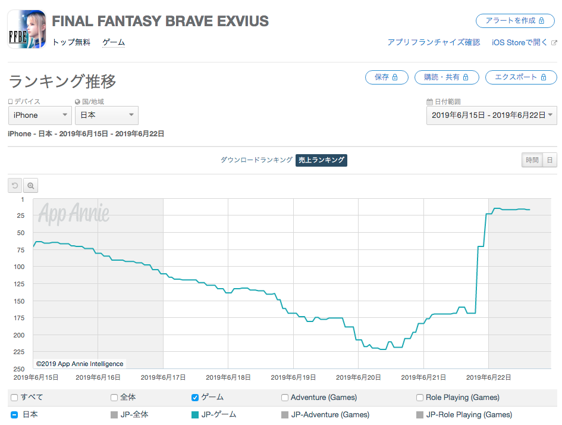The image size is (562, 425).
Task: Click the external link icon beside iOS Store
Action: (x=554, y=43)
